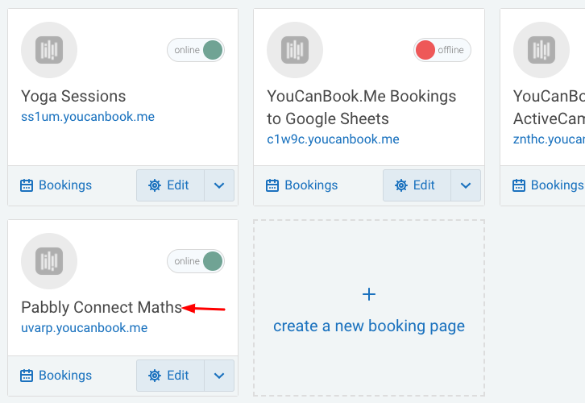Click the ActiveCampaign card avatar icon
Image resolution: width=585 pixels, height=403 pixels.
[x=541, y=50]
